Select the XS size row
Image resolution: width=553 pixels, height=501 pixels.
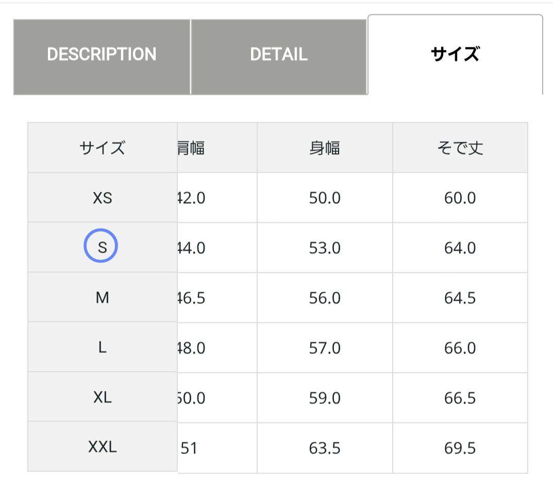point(102,198)
